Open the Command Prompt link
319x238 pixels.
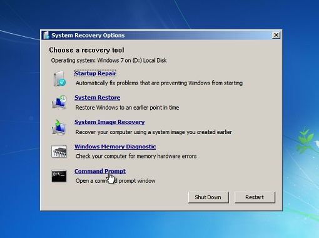pos(100,171)
